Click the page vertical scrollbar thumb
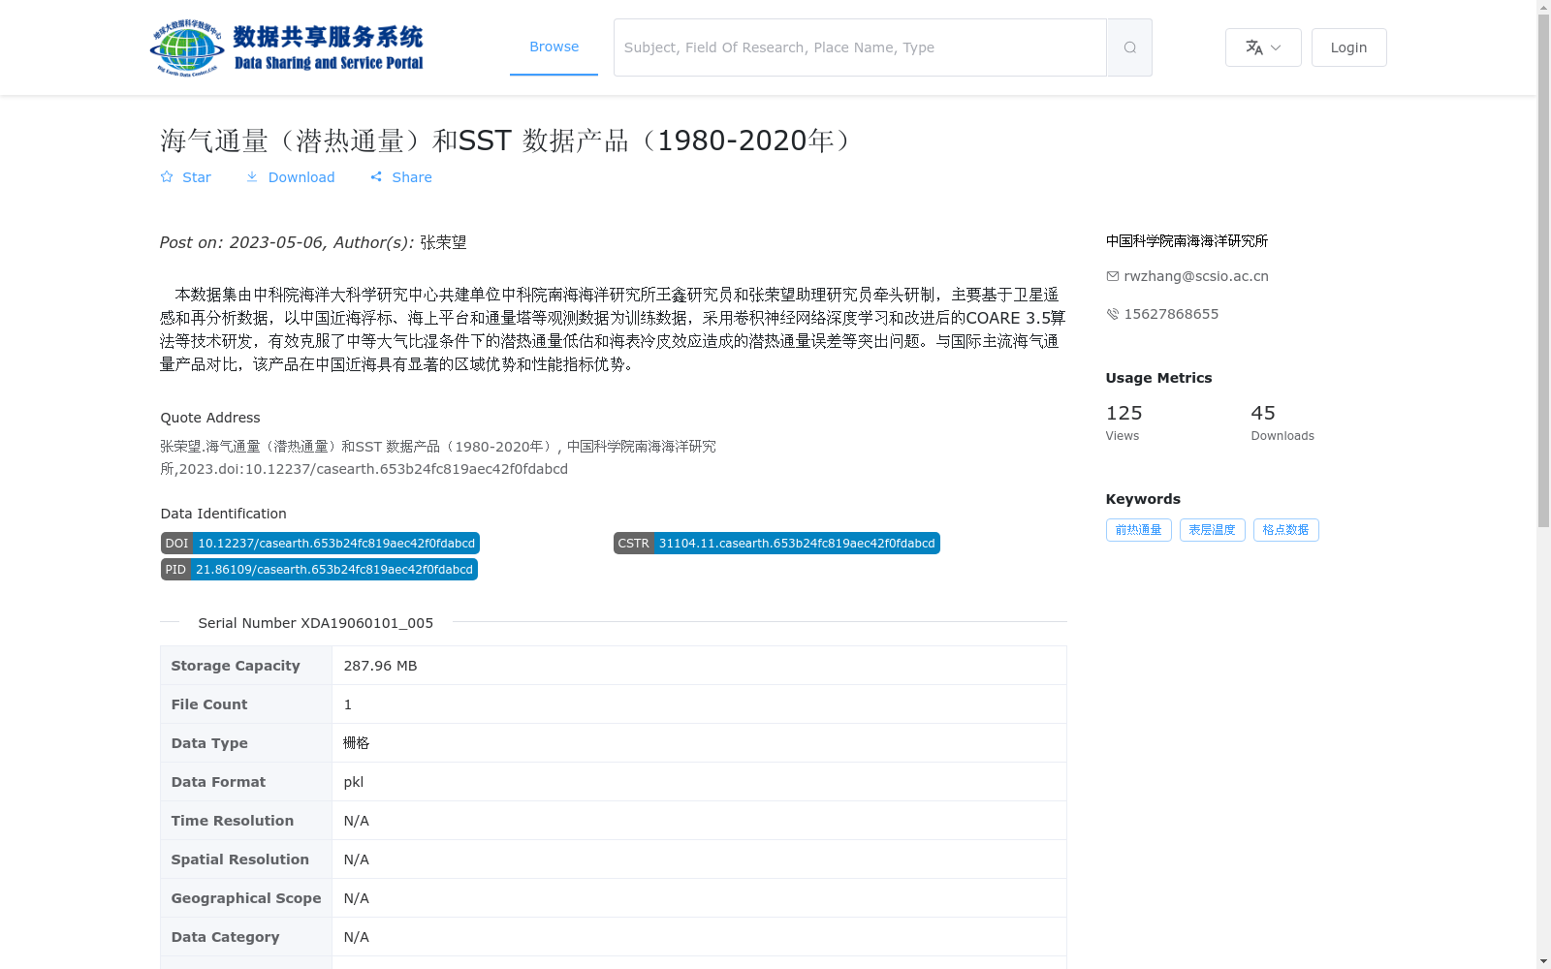This screenshot has width=1551, height=969. point(1544,271)
